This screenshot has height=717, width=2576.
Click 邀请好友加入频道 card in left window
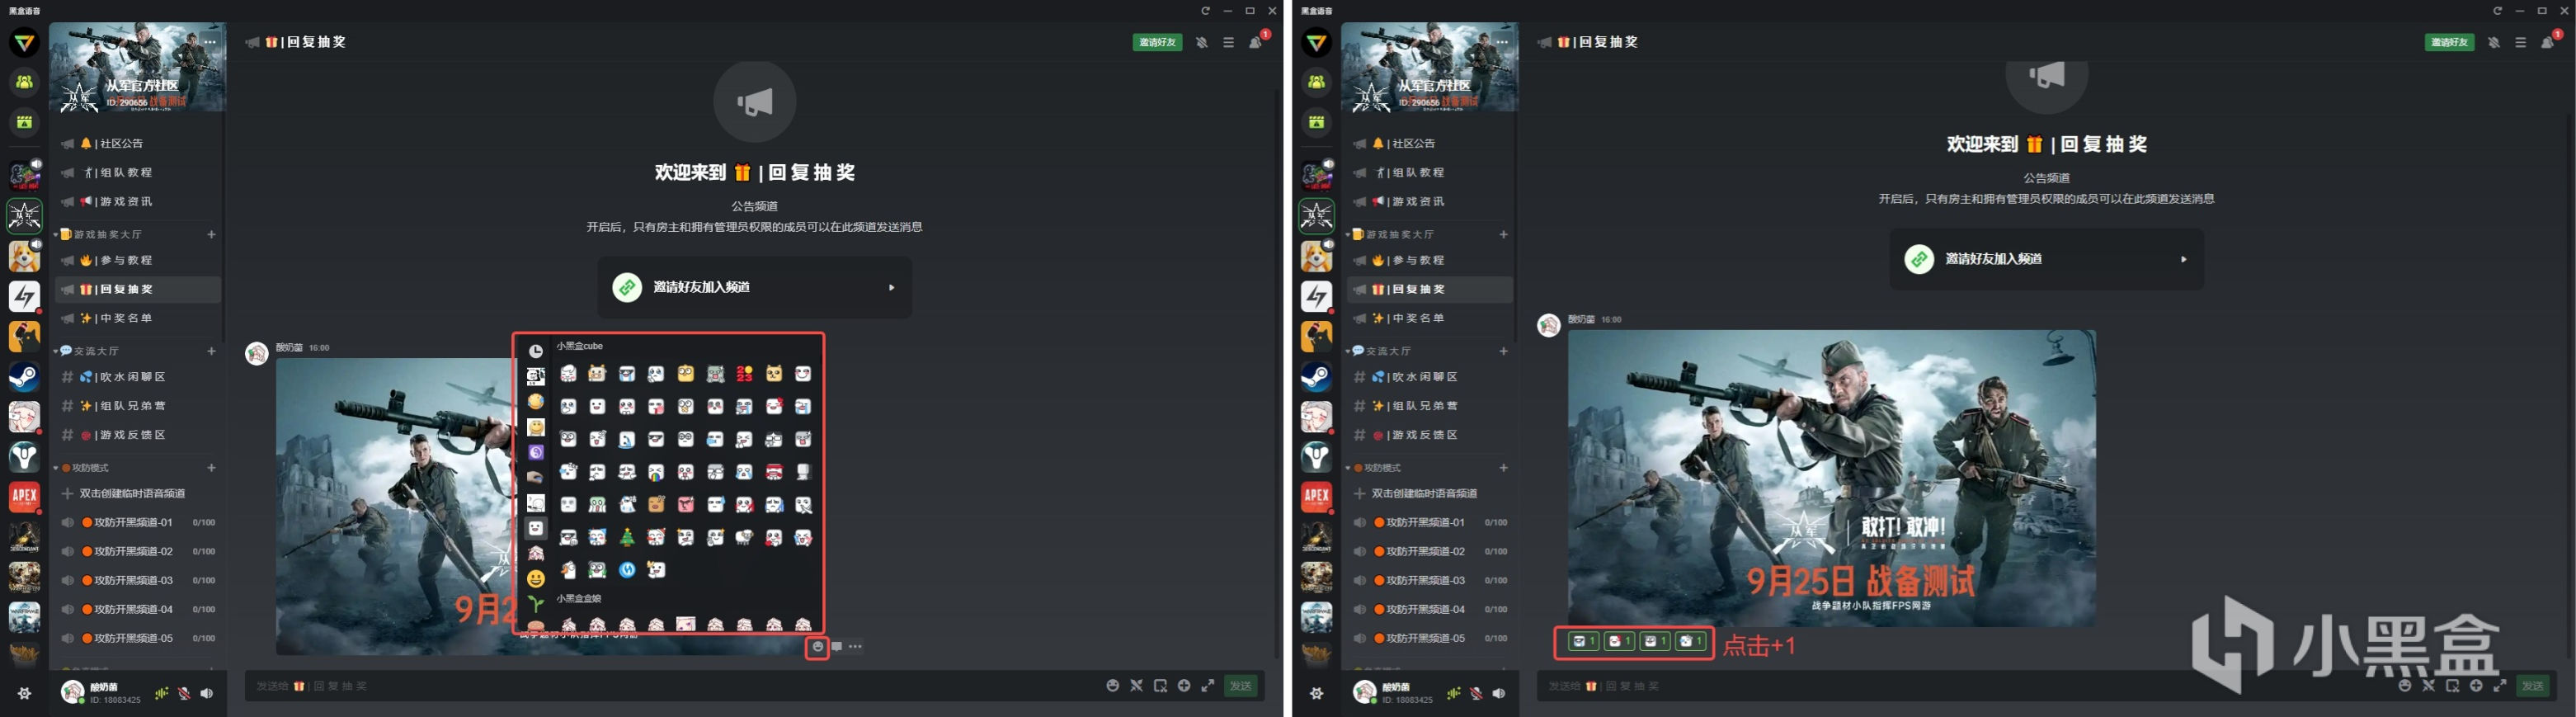pos(755,287)
